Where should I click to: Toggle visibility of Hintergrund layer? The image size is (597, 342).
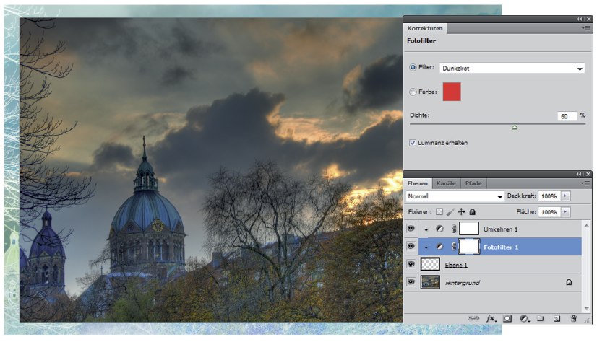(x=411, y=283)
